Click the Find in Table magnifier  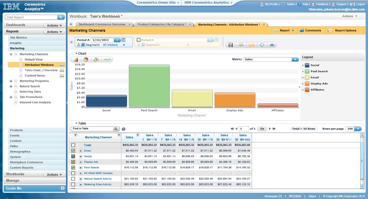(x=116, y=129)
